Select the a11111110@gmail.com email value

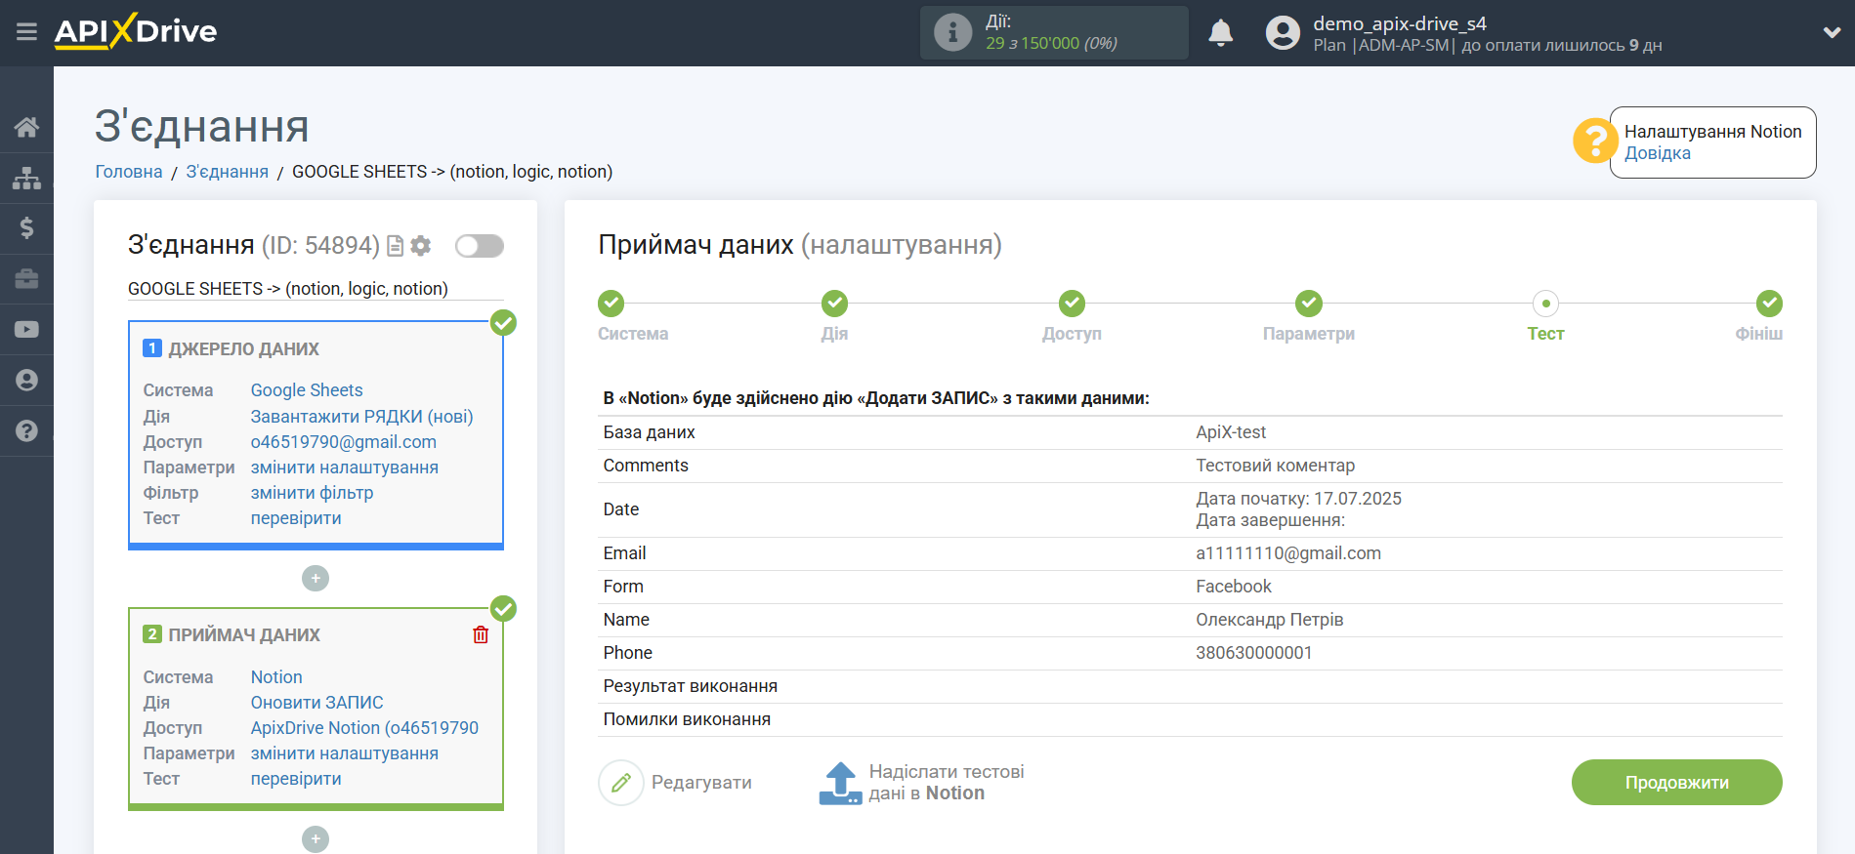point(1288,553)
